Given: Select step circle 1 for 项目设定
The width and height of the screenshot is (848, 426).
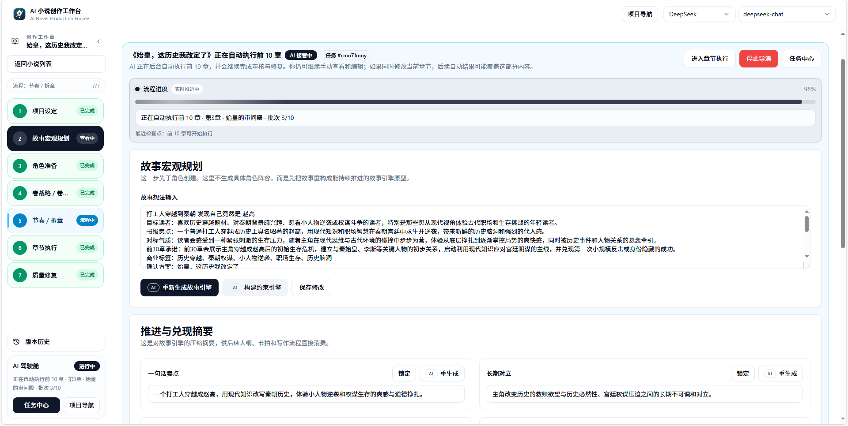Looking at the screenshot, I should 19,111.
